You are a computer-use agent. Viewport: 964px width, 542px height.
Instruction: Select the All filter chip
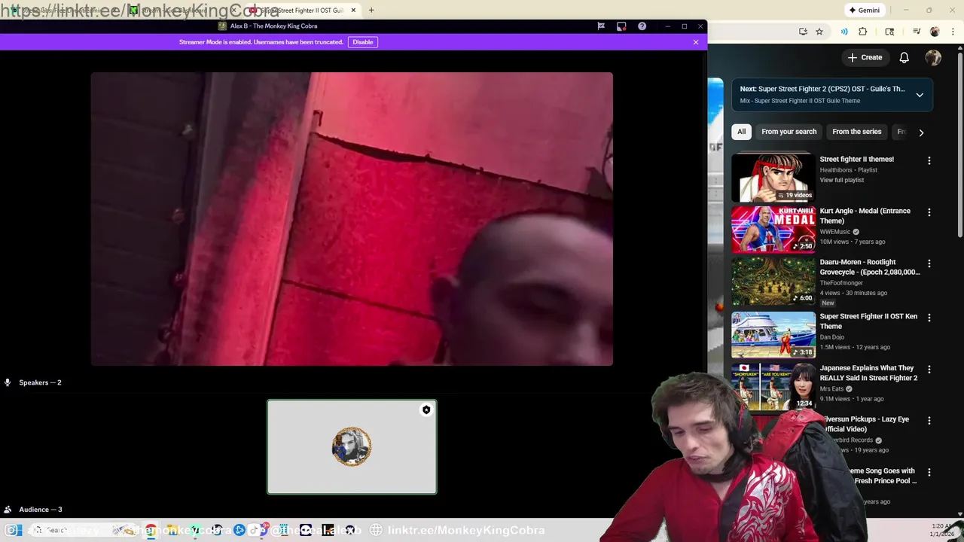pos(741,132)
